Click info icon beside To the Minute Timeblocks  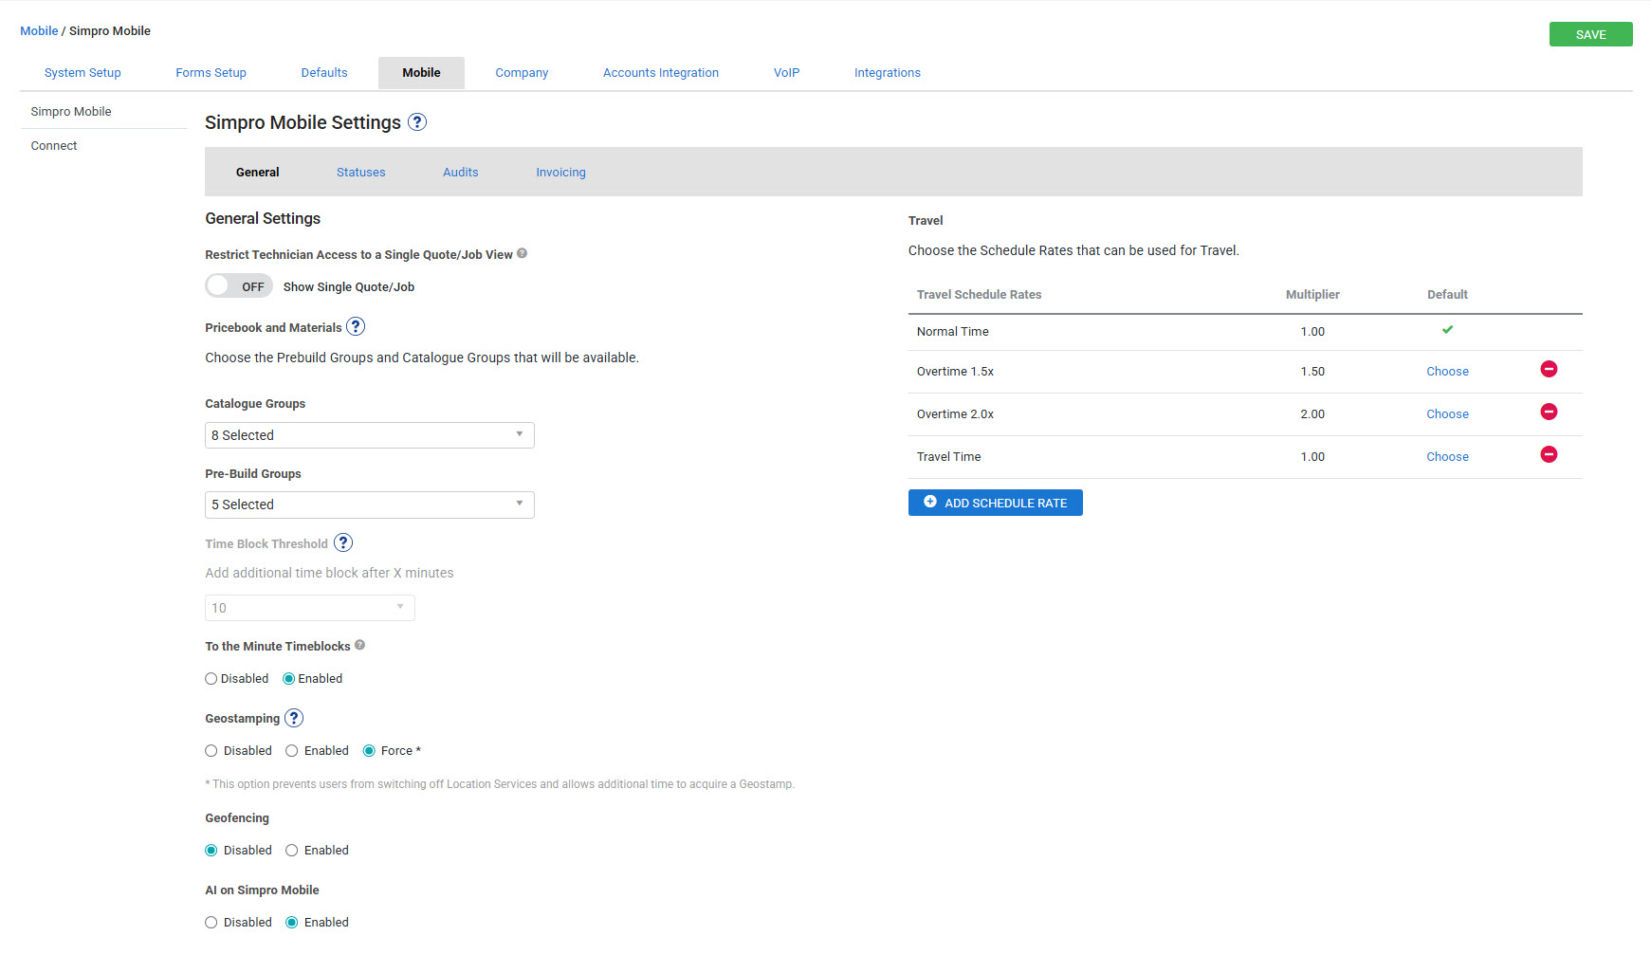(359, 646)
